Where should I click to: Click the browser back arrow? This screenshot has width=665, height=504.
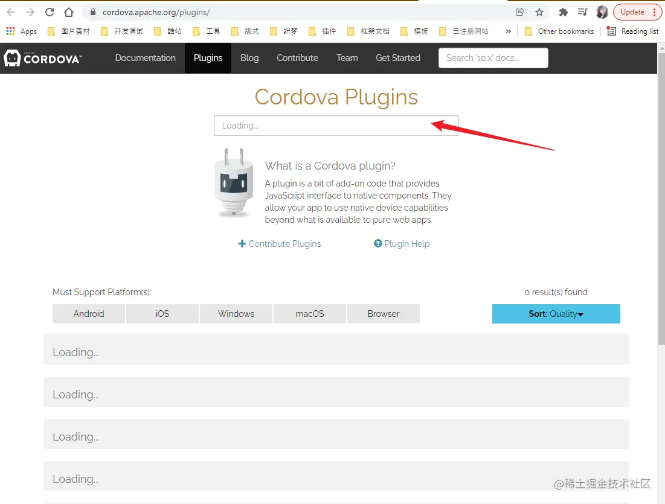tap(11, 12)
